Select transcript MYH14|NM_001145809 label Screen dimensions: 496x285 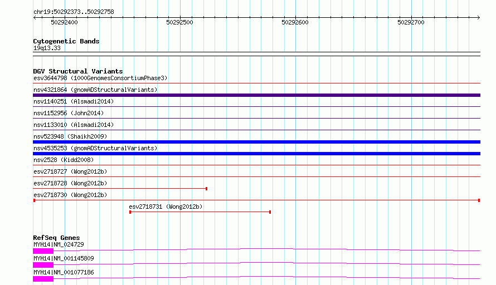click(x=64, y=258)
